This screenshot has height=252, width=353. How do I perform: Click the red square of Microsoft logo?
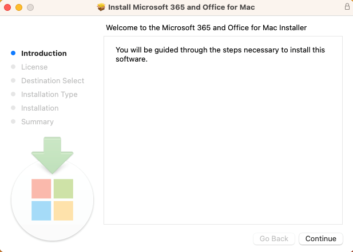(x=41, y=189)
